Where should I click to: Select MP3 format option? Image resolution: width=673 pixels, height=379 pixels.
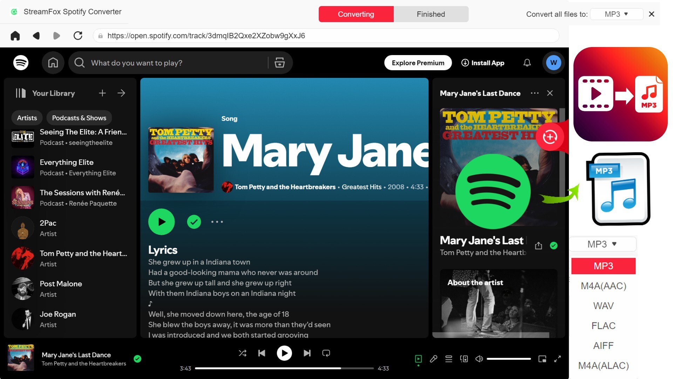click(x=603, y=266)
